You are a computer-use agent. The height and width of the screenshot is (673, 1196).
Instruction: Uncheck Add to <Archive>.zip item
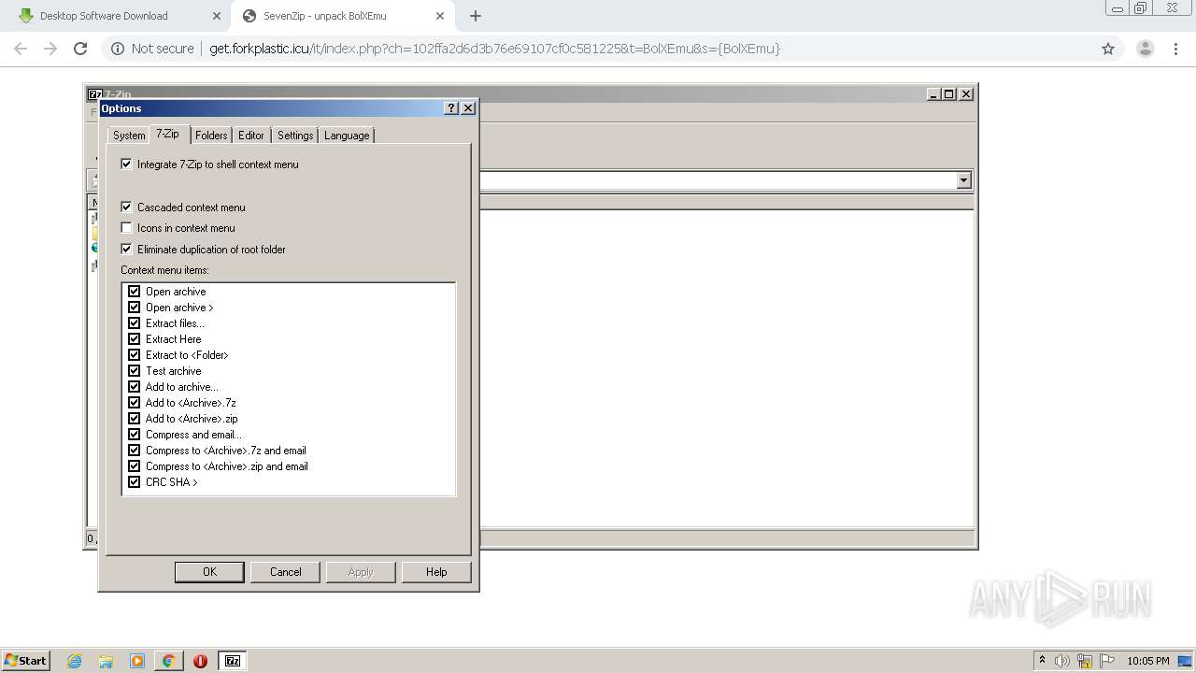134,419
